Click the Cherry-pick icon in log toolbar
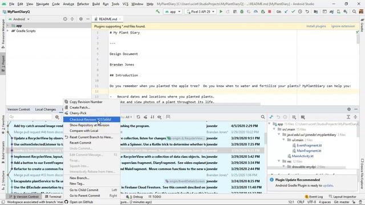Screen dimensions: 365x205 (x=145, y=117)
